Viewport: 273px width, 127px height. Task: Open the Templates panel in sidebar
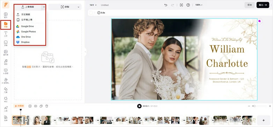point(6,15)
